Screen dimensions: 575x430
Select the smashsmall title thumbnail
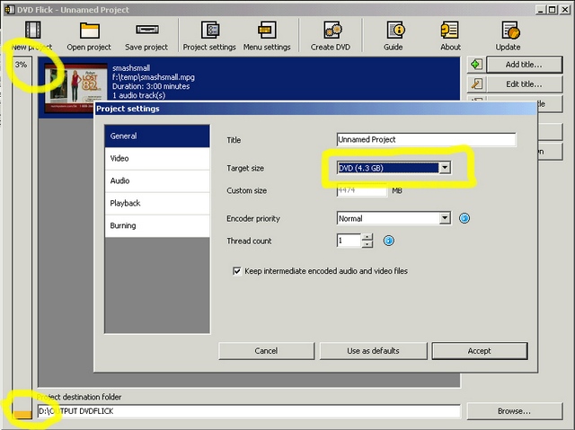pyautogui.click(x=75, y=88)
